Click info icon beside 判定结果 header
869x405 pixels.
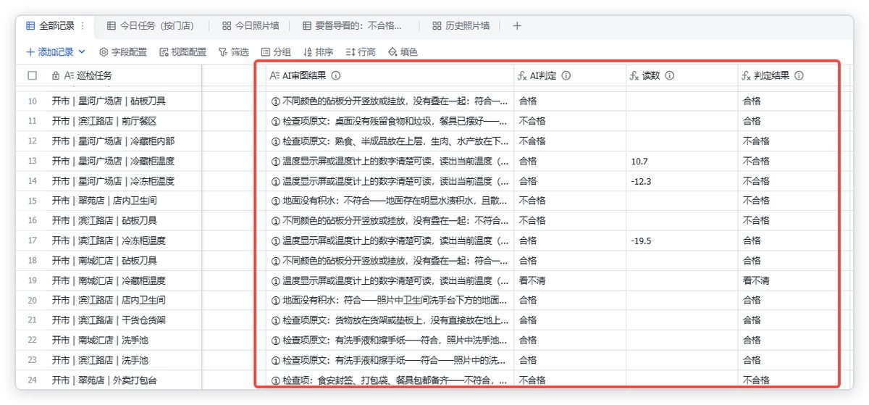pyautogui.click(x=799, y=75)
